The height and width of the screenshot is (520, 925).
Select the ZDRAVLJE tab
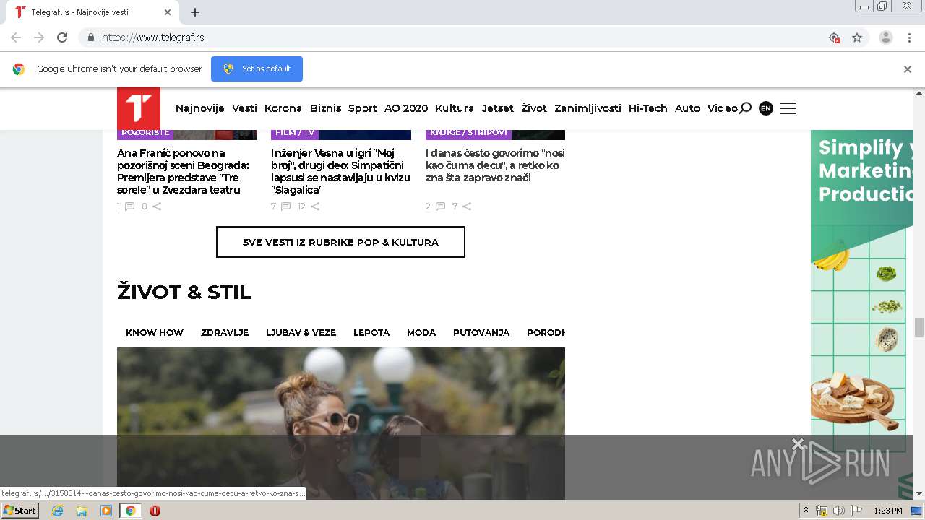[x=225, y=333]
